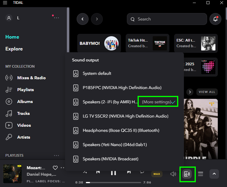Open Mixes & Radio in My Collection

(x=26, y=78)
